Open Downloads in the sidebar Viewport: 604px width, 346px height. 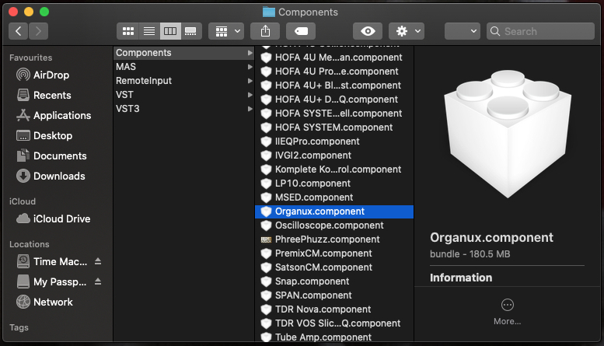click(51, 176)
